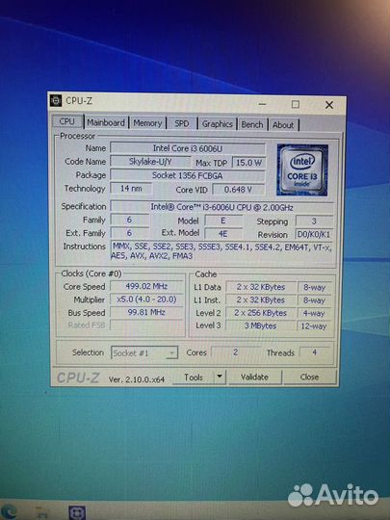The image size is (390, 520).
Task: Click the Stepping value 3
Action: tap(314, 221)
